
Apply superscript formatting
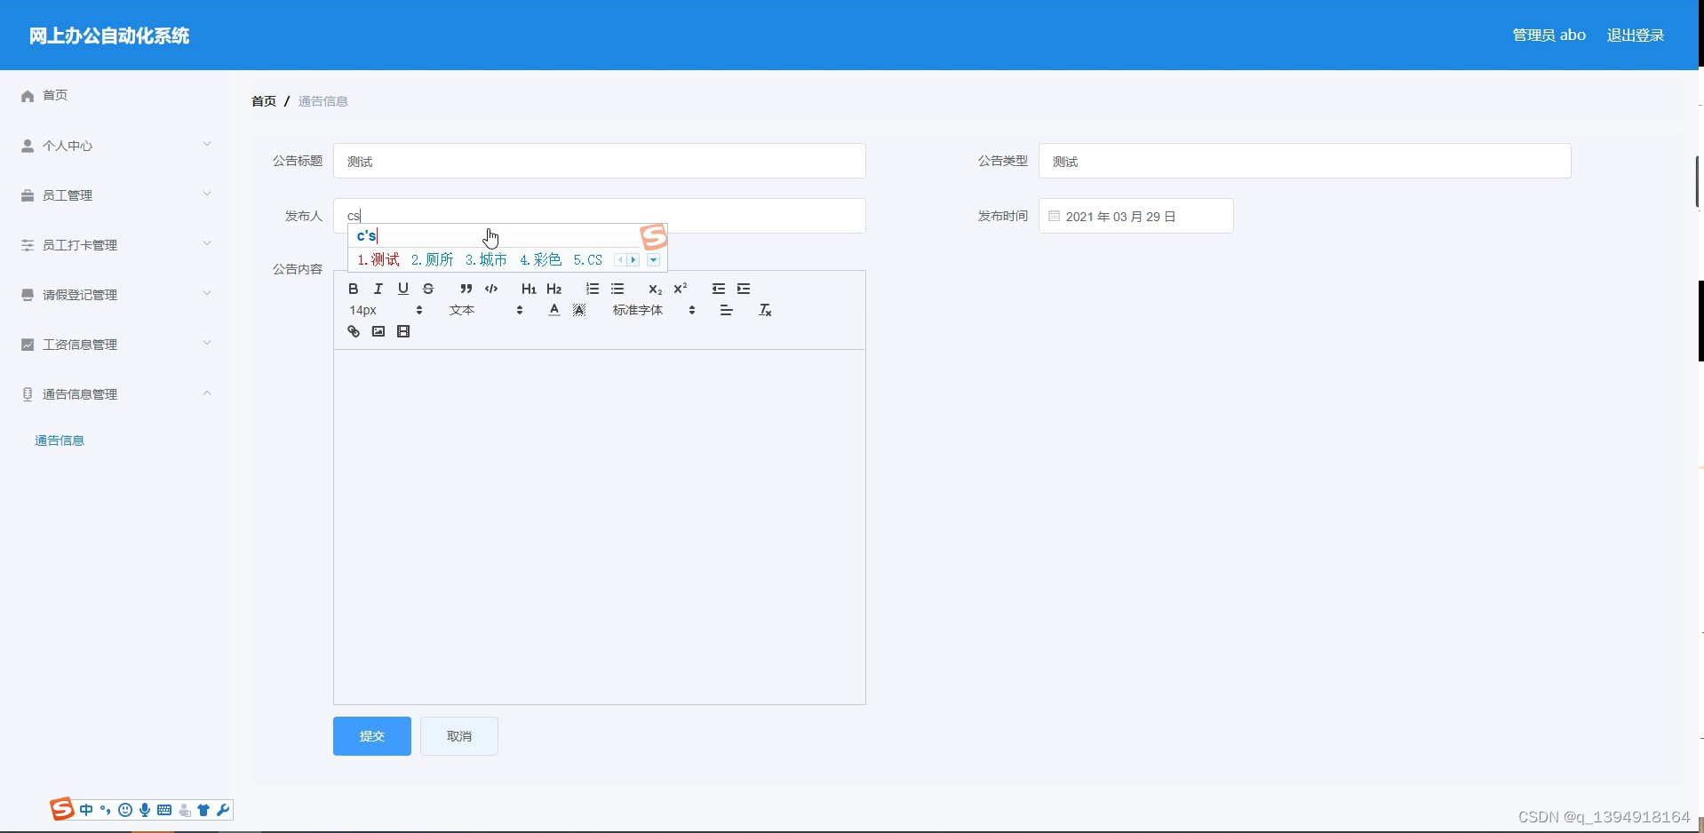(x=680, y=289)
